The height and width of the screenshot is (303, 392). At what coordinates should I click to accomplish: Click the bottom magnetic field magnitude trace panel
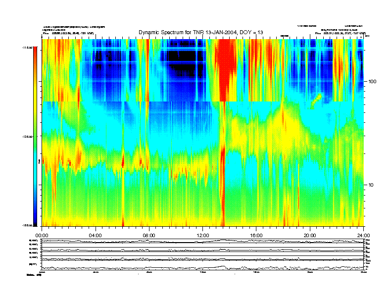203,265
